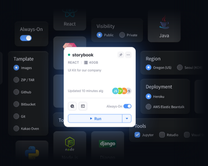Click the storage icon next to 40GB
The image size is (208, 166).
[x=86, y=63]
